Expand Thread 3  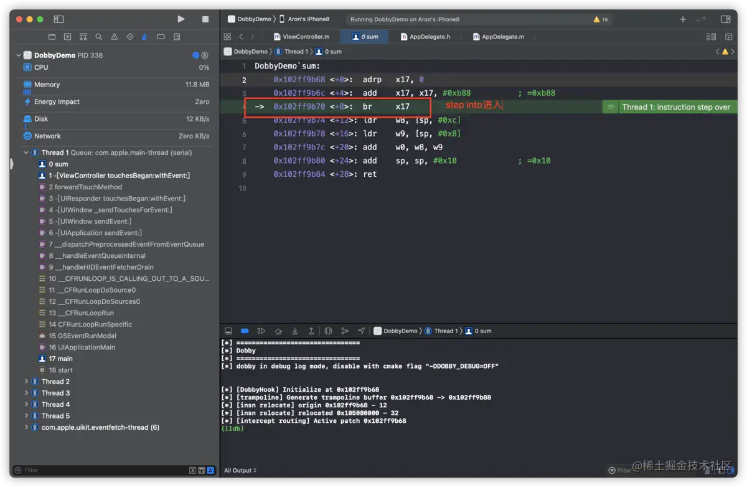(x=26, y=393)
